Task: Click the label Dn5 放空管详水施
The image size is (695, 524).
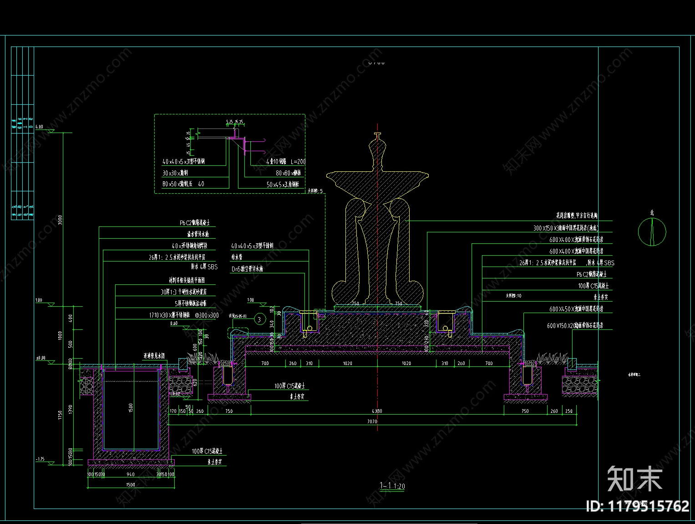Action: [247, 269]
